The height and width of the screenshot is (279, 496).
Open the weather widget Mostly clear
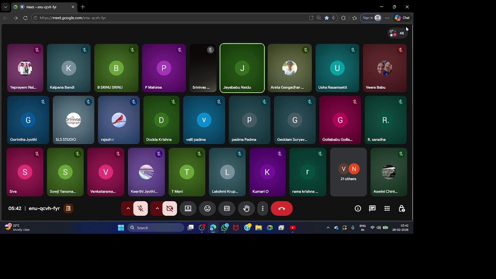coord(17,227)
